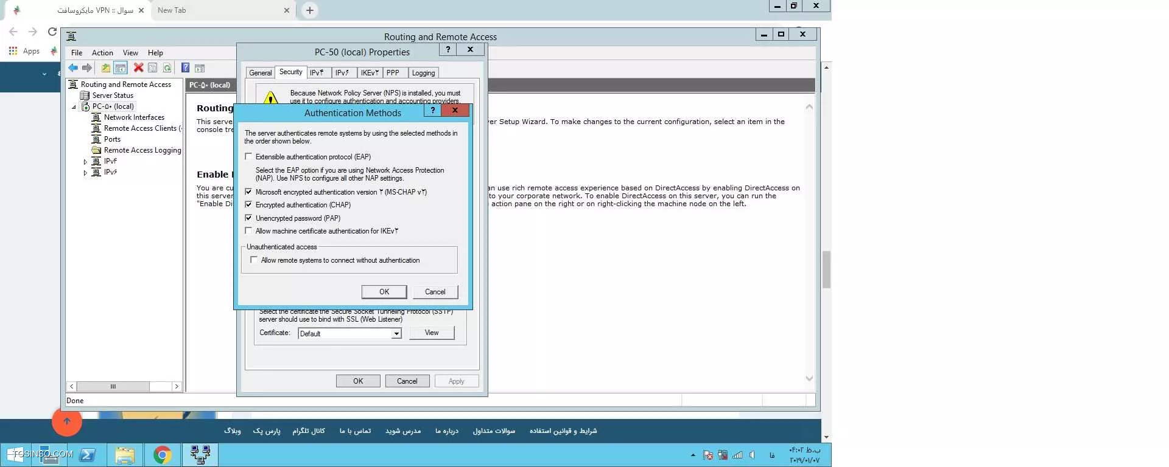Click the browser page vertical scrollbar thumb

(826, 269)
